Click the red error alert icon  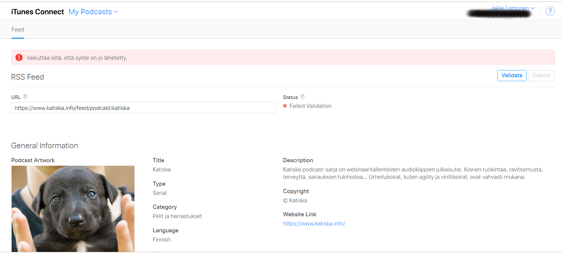19,58
